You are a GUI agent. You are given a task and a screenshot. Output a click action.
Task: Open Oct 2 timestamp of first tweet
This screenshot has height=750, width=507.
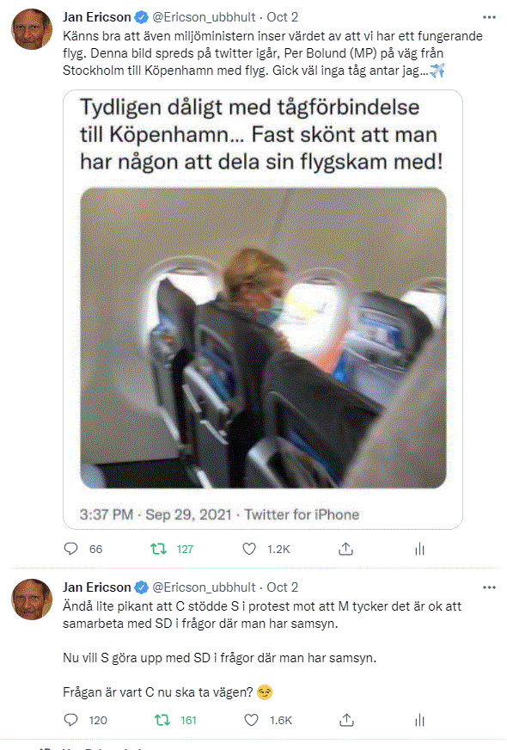coord(283,17)
